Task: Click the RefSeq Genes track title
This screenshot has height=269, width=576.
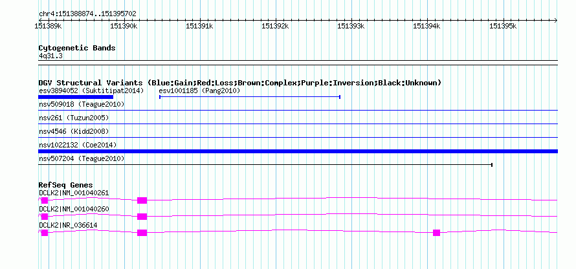Action: [x=66, y=185]
